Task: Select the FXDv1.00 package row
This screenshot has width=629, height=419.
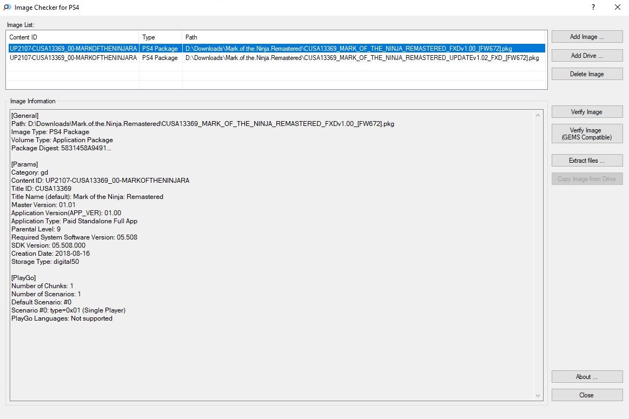Action: (x=276, y=49)
